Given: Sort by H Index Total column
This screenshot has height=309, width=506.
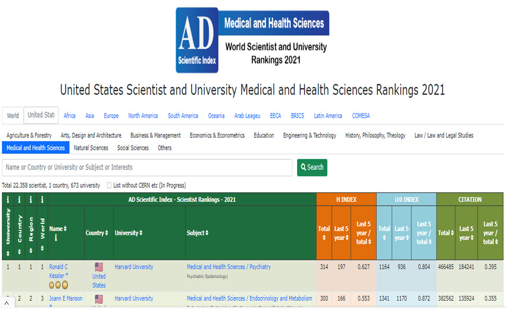Looking at the screenshot, I should (324, 233).
